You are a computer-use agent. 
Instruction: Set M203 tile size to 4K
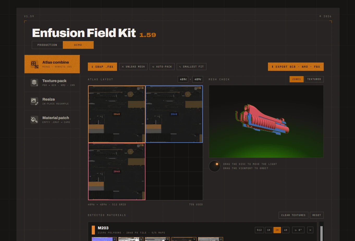pyautogui.click(x=286, y=230)
